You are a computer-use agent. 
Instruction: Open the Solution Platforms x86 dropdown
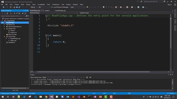point(44,7)
